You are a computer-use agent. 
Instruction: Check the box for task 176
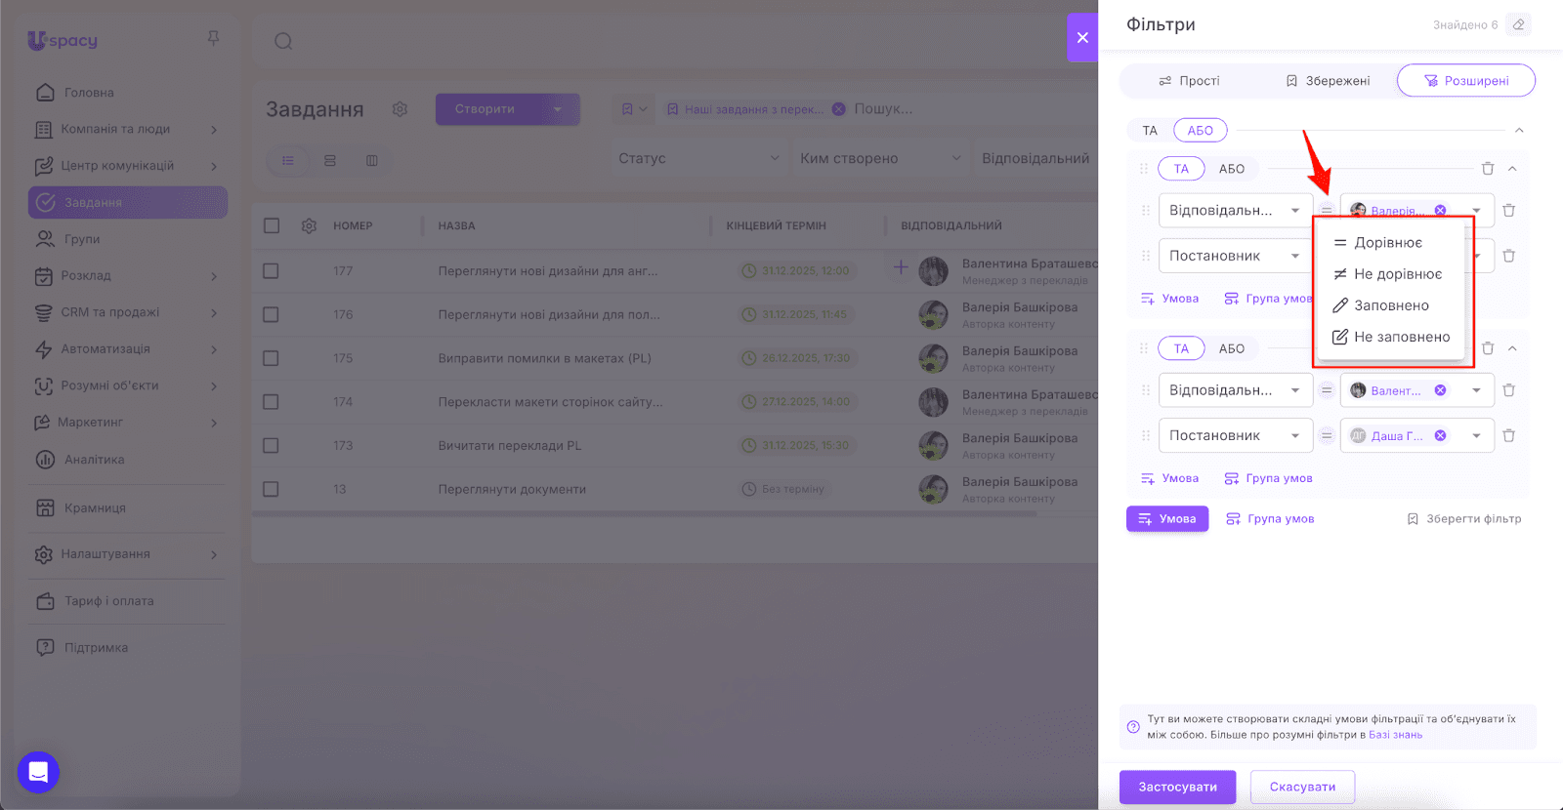271,314
